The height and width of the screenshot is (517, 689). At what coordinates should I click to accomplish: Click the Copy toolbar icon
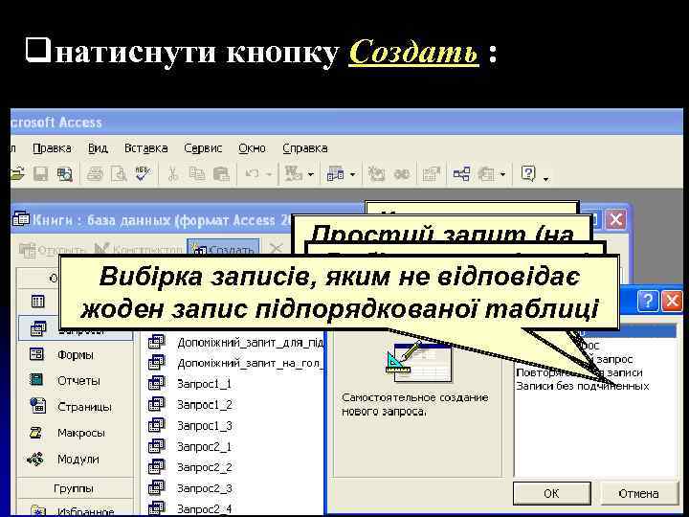pos(197,174)
